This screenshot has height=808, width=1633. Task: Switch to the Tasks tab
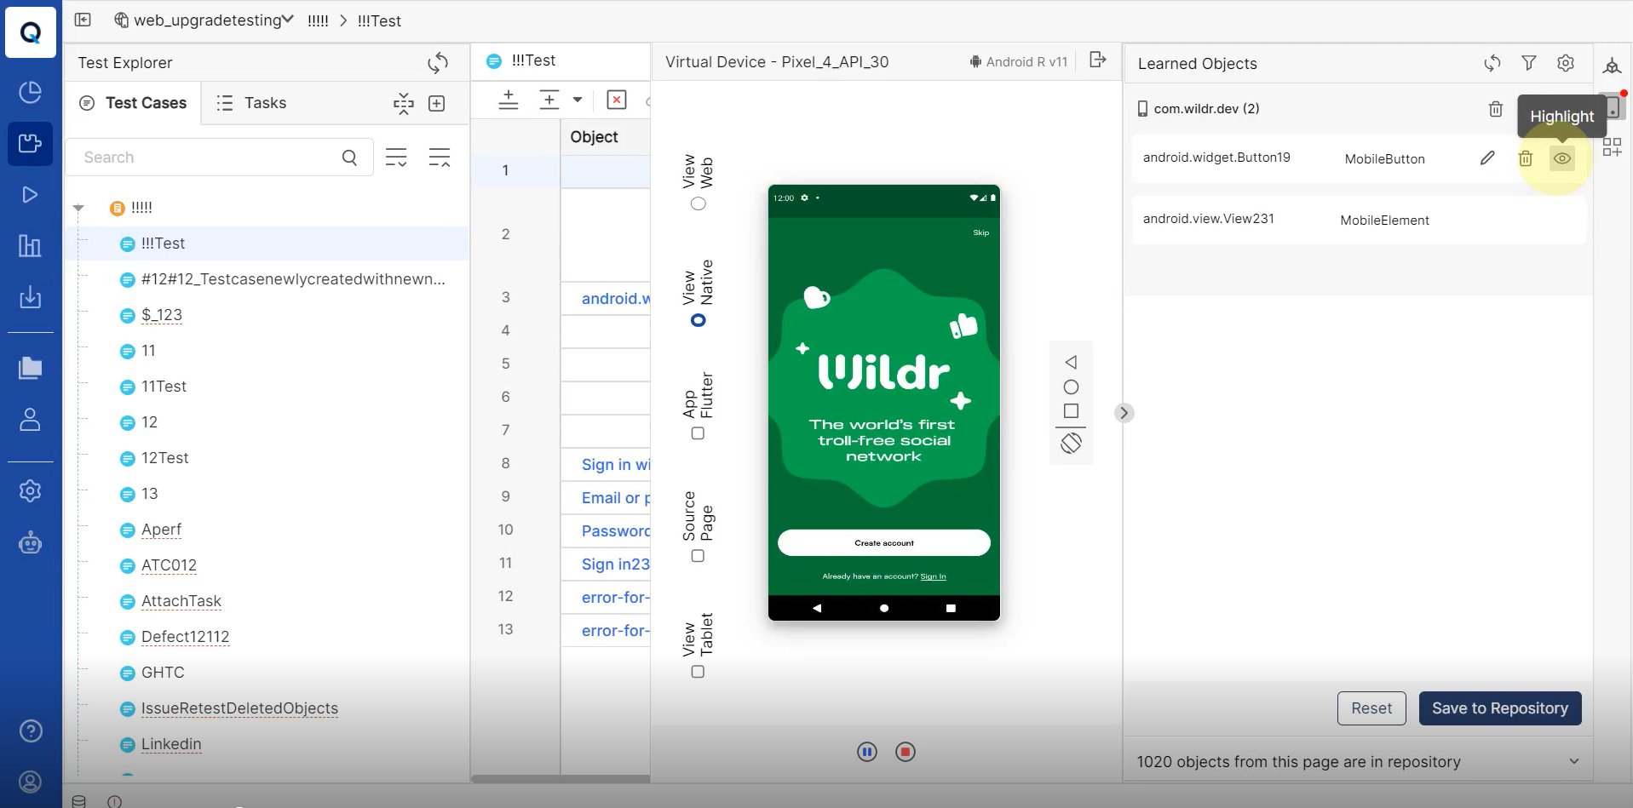pyautogui.click(x=252, y=103)
